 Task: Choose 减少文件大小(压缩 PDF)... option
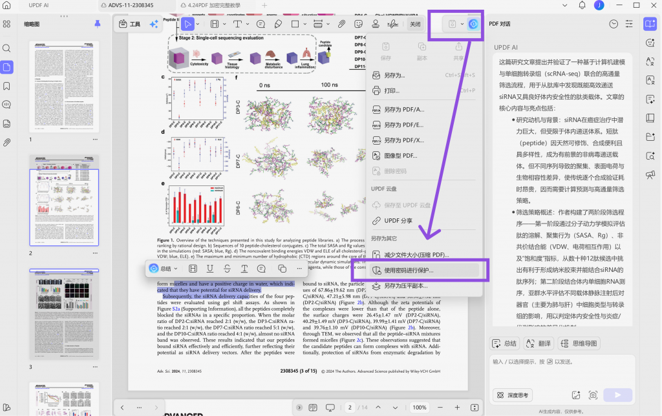[423, 255]
